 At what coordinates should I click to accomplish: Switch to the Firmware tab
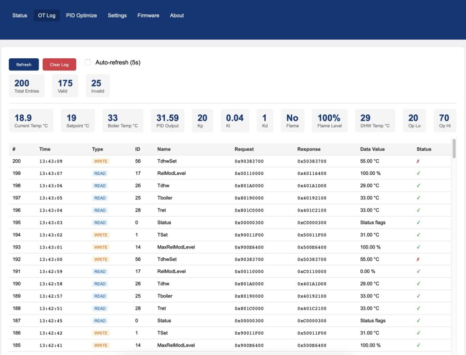pos(148,15)
